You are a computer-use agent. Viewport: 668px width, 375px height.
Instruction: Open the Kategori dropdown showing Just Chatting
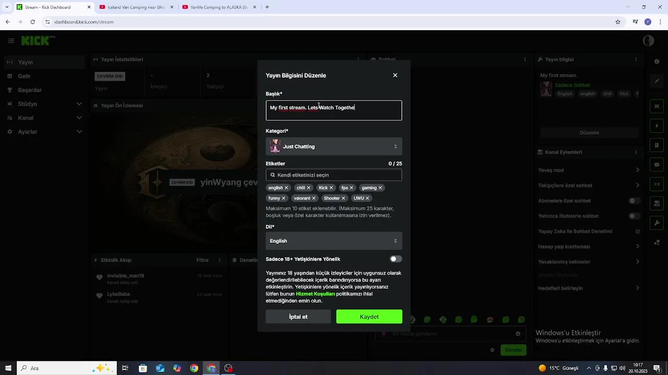pos(334,146)
